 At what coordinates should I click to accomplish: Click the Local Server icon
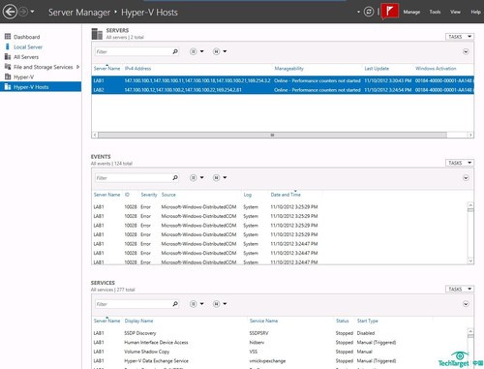coord(8,46)
